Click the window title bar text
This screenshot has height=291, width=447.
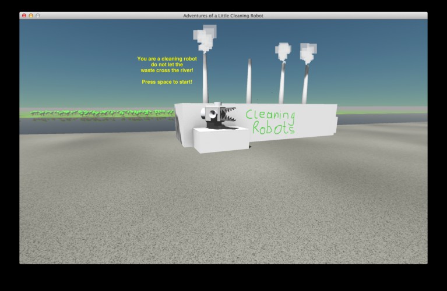click(223, 16)
